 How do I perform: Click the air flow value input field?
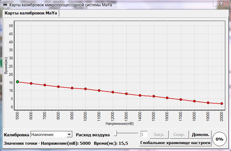pos(144,134)
